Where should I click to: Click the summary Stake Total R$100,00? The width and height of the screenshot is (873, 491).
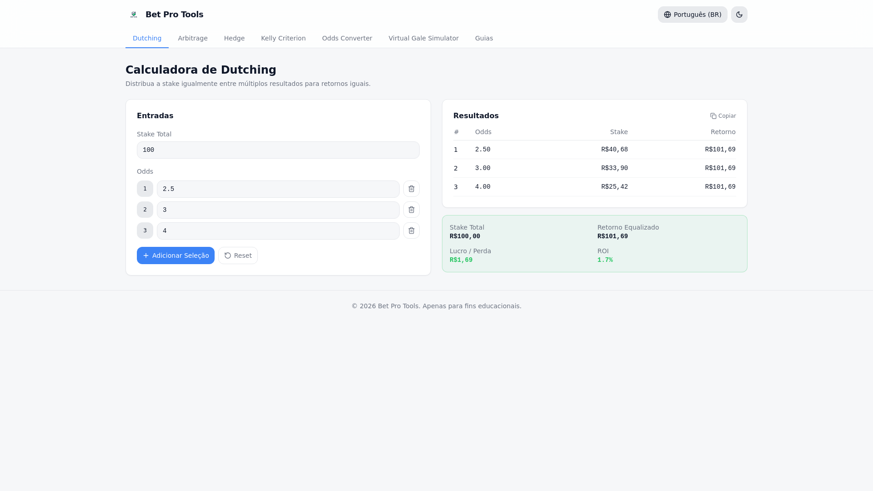[465, 236]
